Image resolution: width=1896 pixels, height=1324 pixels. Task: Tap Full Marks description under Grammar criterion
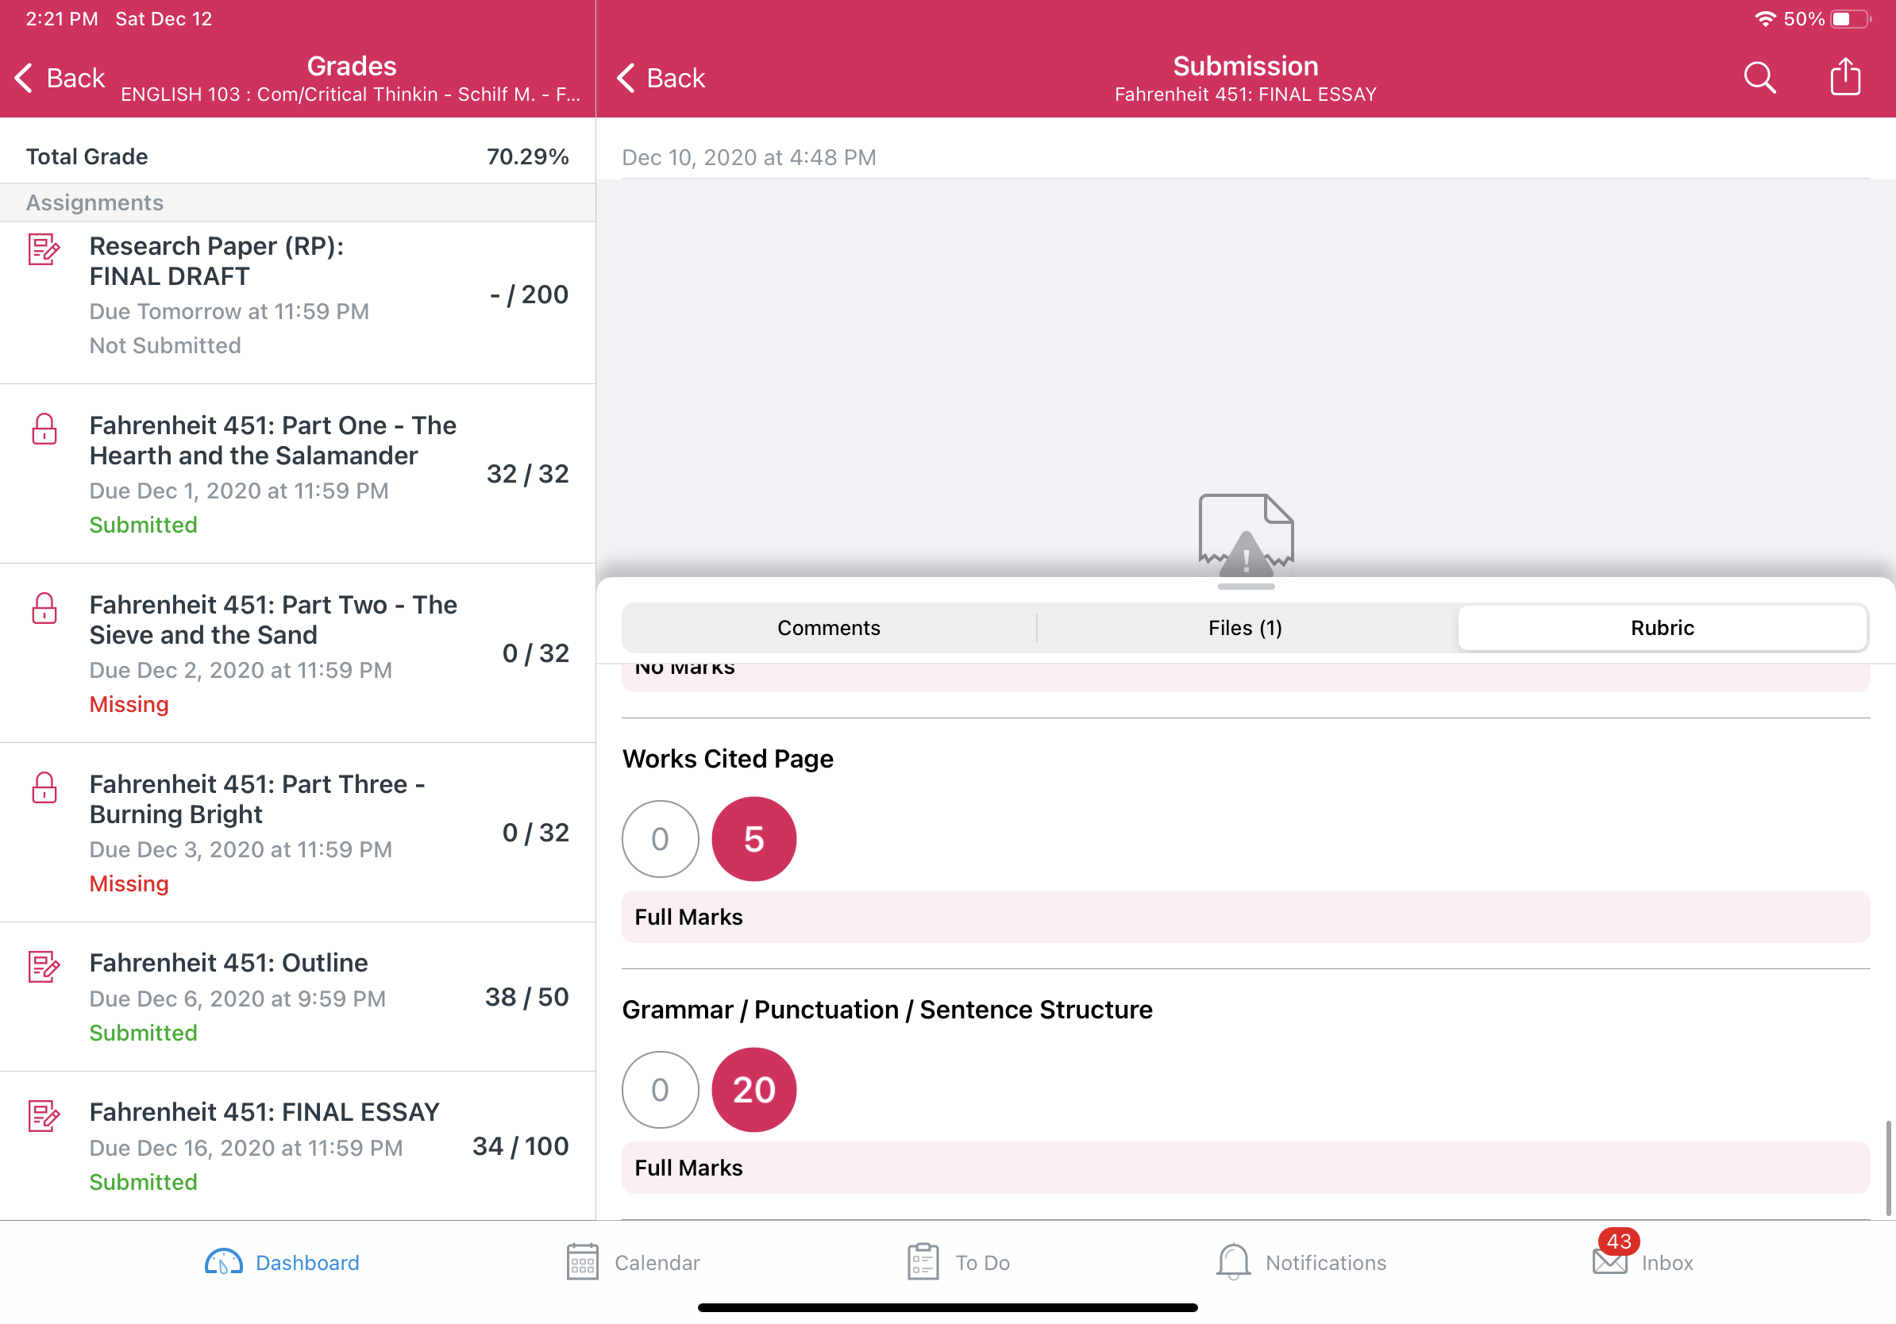pyautogui.click(x=1245, y=1167)
